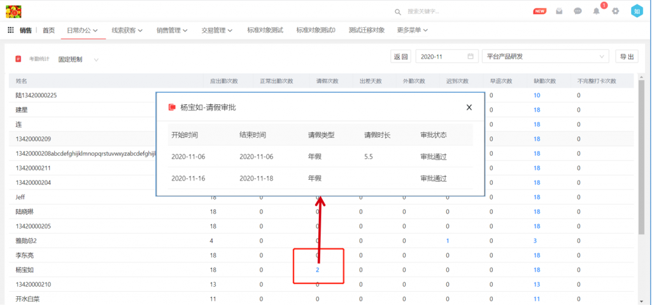Image resolution: width=652 pixels, height=305 pixels.
Task: Close the 请假审批 dialog
Action: click(469, 107)
